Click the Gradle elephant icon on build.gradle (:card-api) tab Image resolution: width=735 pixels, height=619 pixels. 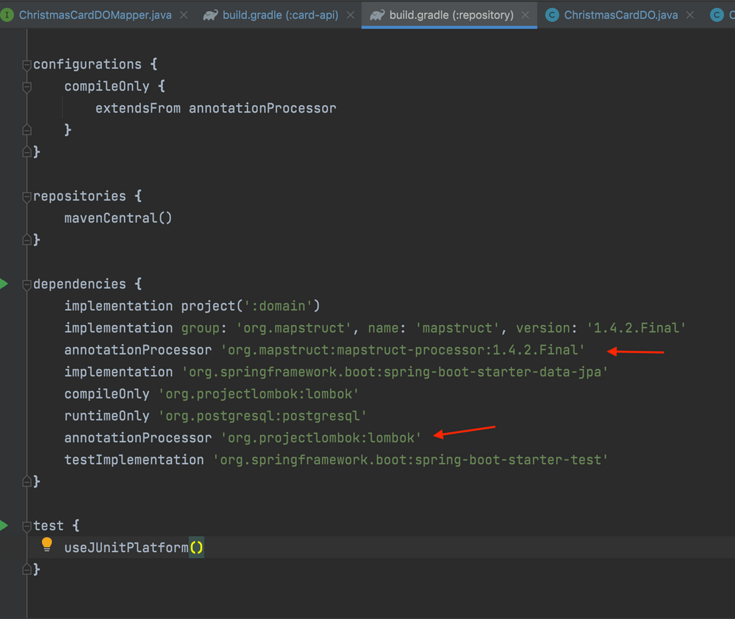pos(211,13)
